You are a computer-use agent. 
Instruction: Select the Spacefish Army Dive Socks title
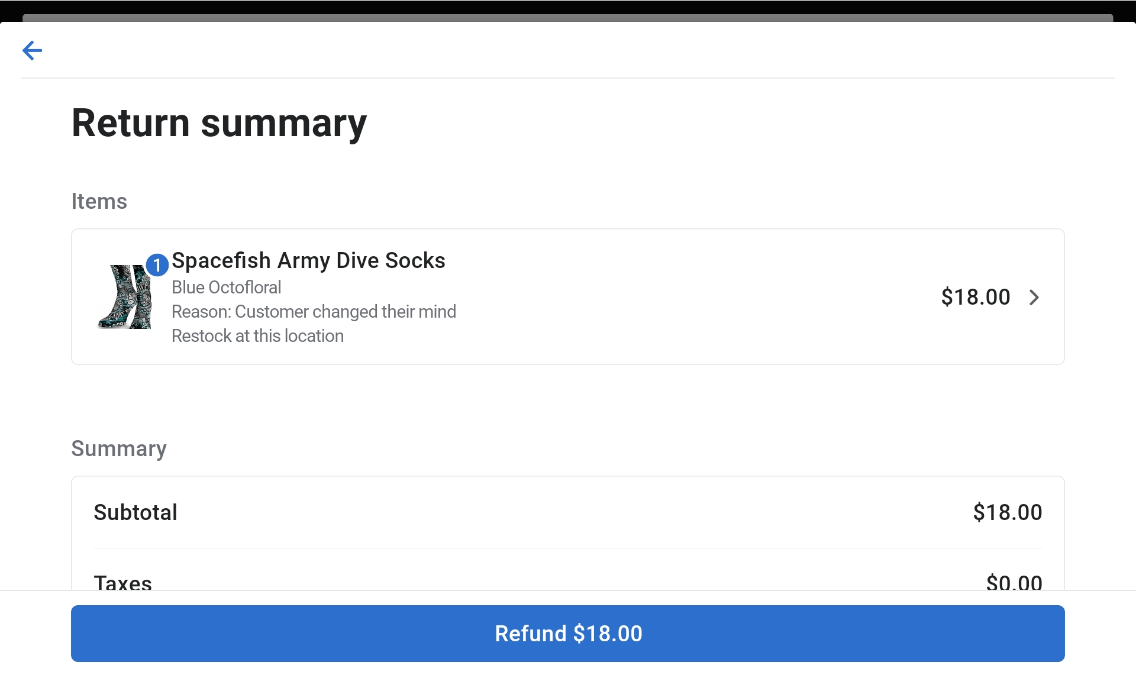tap(308, 260)
